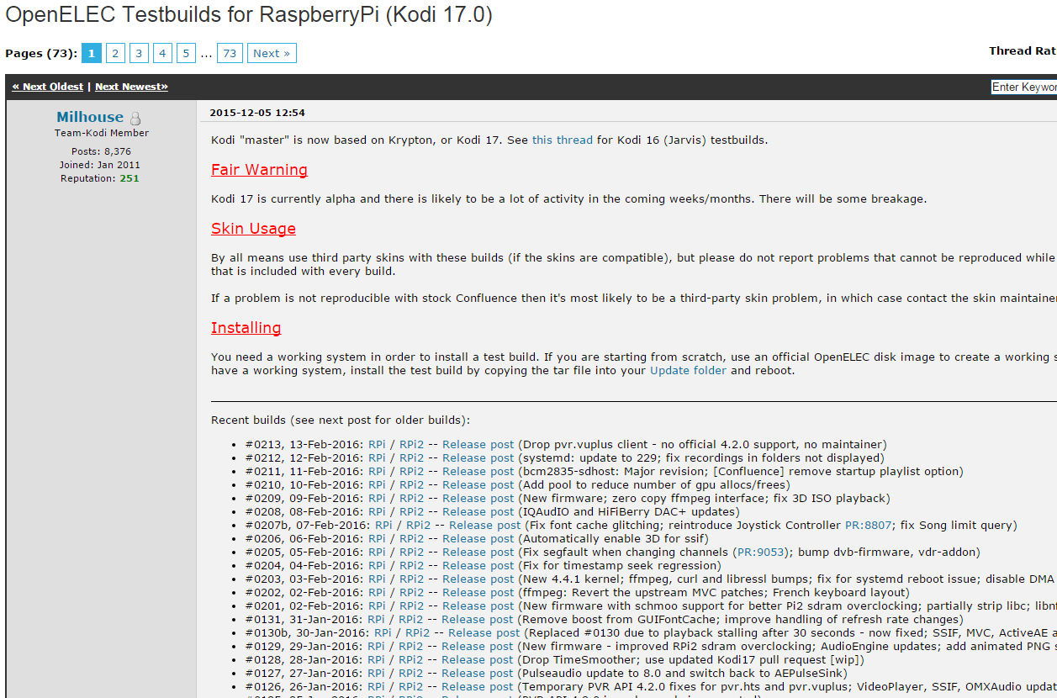The image size is (1057, 698).
Task: Open Release post for build #0213
Action: (478, 444)
